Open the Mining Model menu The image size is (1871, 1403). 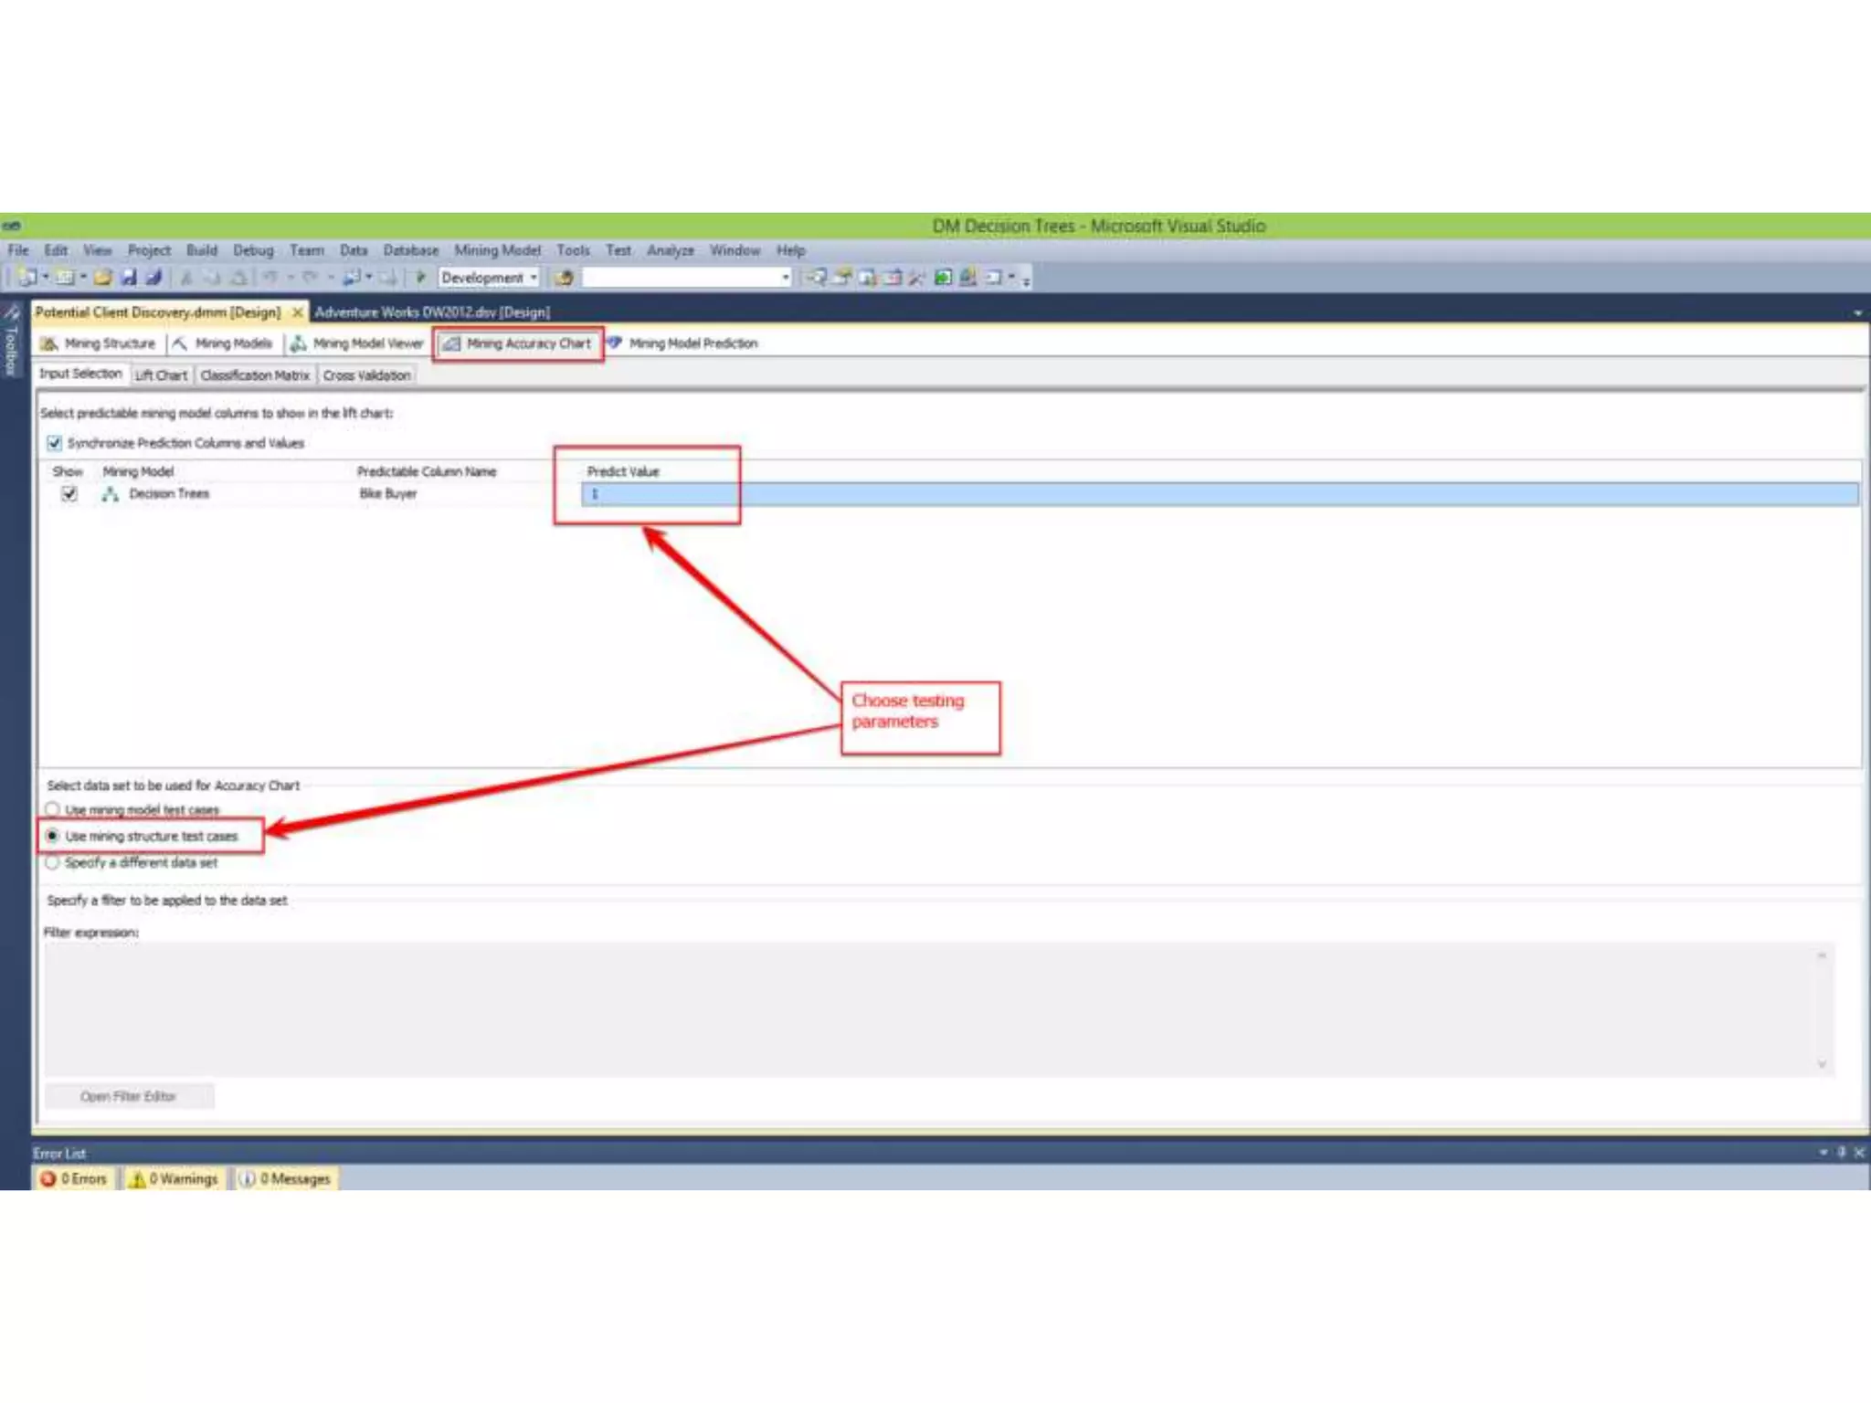point(498,250)
